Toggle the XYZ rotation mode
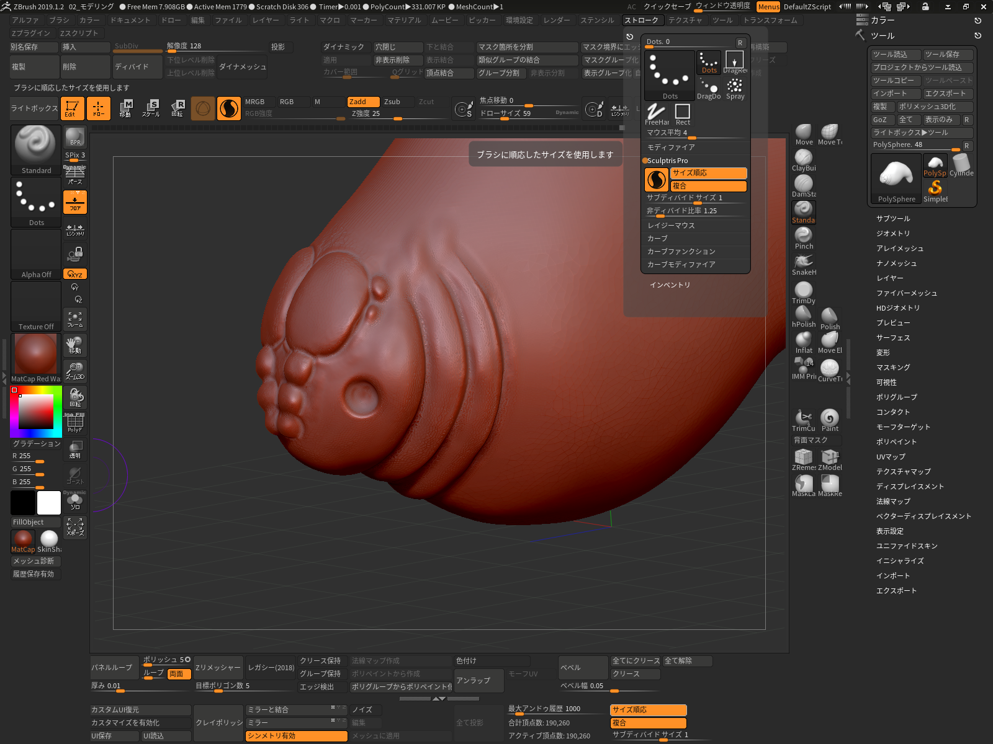 [x=74, y=274]
